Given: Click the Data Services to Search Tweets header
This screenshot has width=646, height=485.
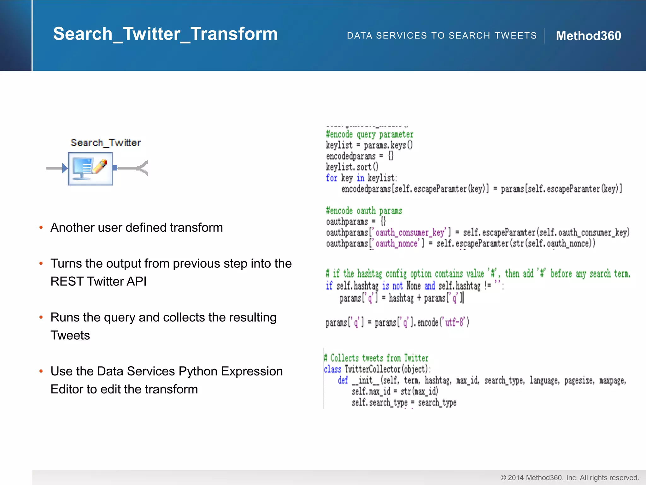Looking at the screenshot, I should coord(442,36).
